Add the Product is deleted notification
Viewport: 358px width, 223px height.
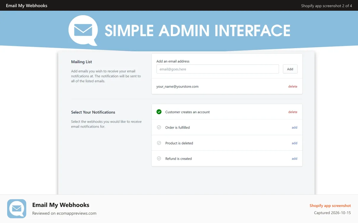coord(294,143)
